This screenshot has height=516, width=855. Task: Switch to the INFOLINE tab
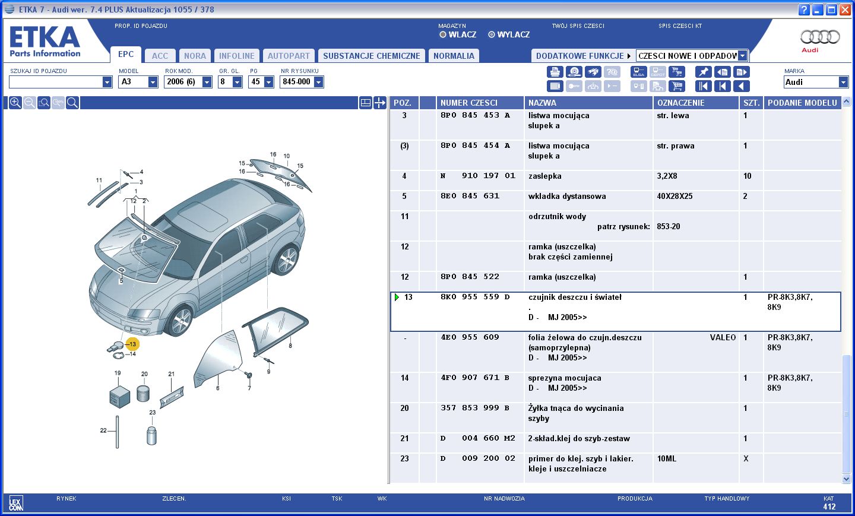(x=236, y=56)
